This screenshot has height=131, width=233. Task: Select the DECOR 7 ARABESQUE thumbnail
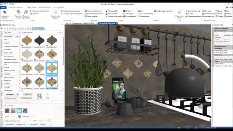click(52, 54)
